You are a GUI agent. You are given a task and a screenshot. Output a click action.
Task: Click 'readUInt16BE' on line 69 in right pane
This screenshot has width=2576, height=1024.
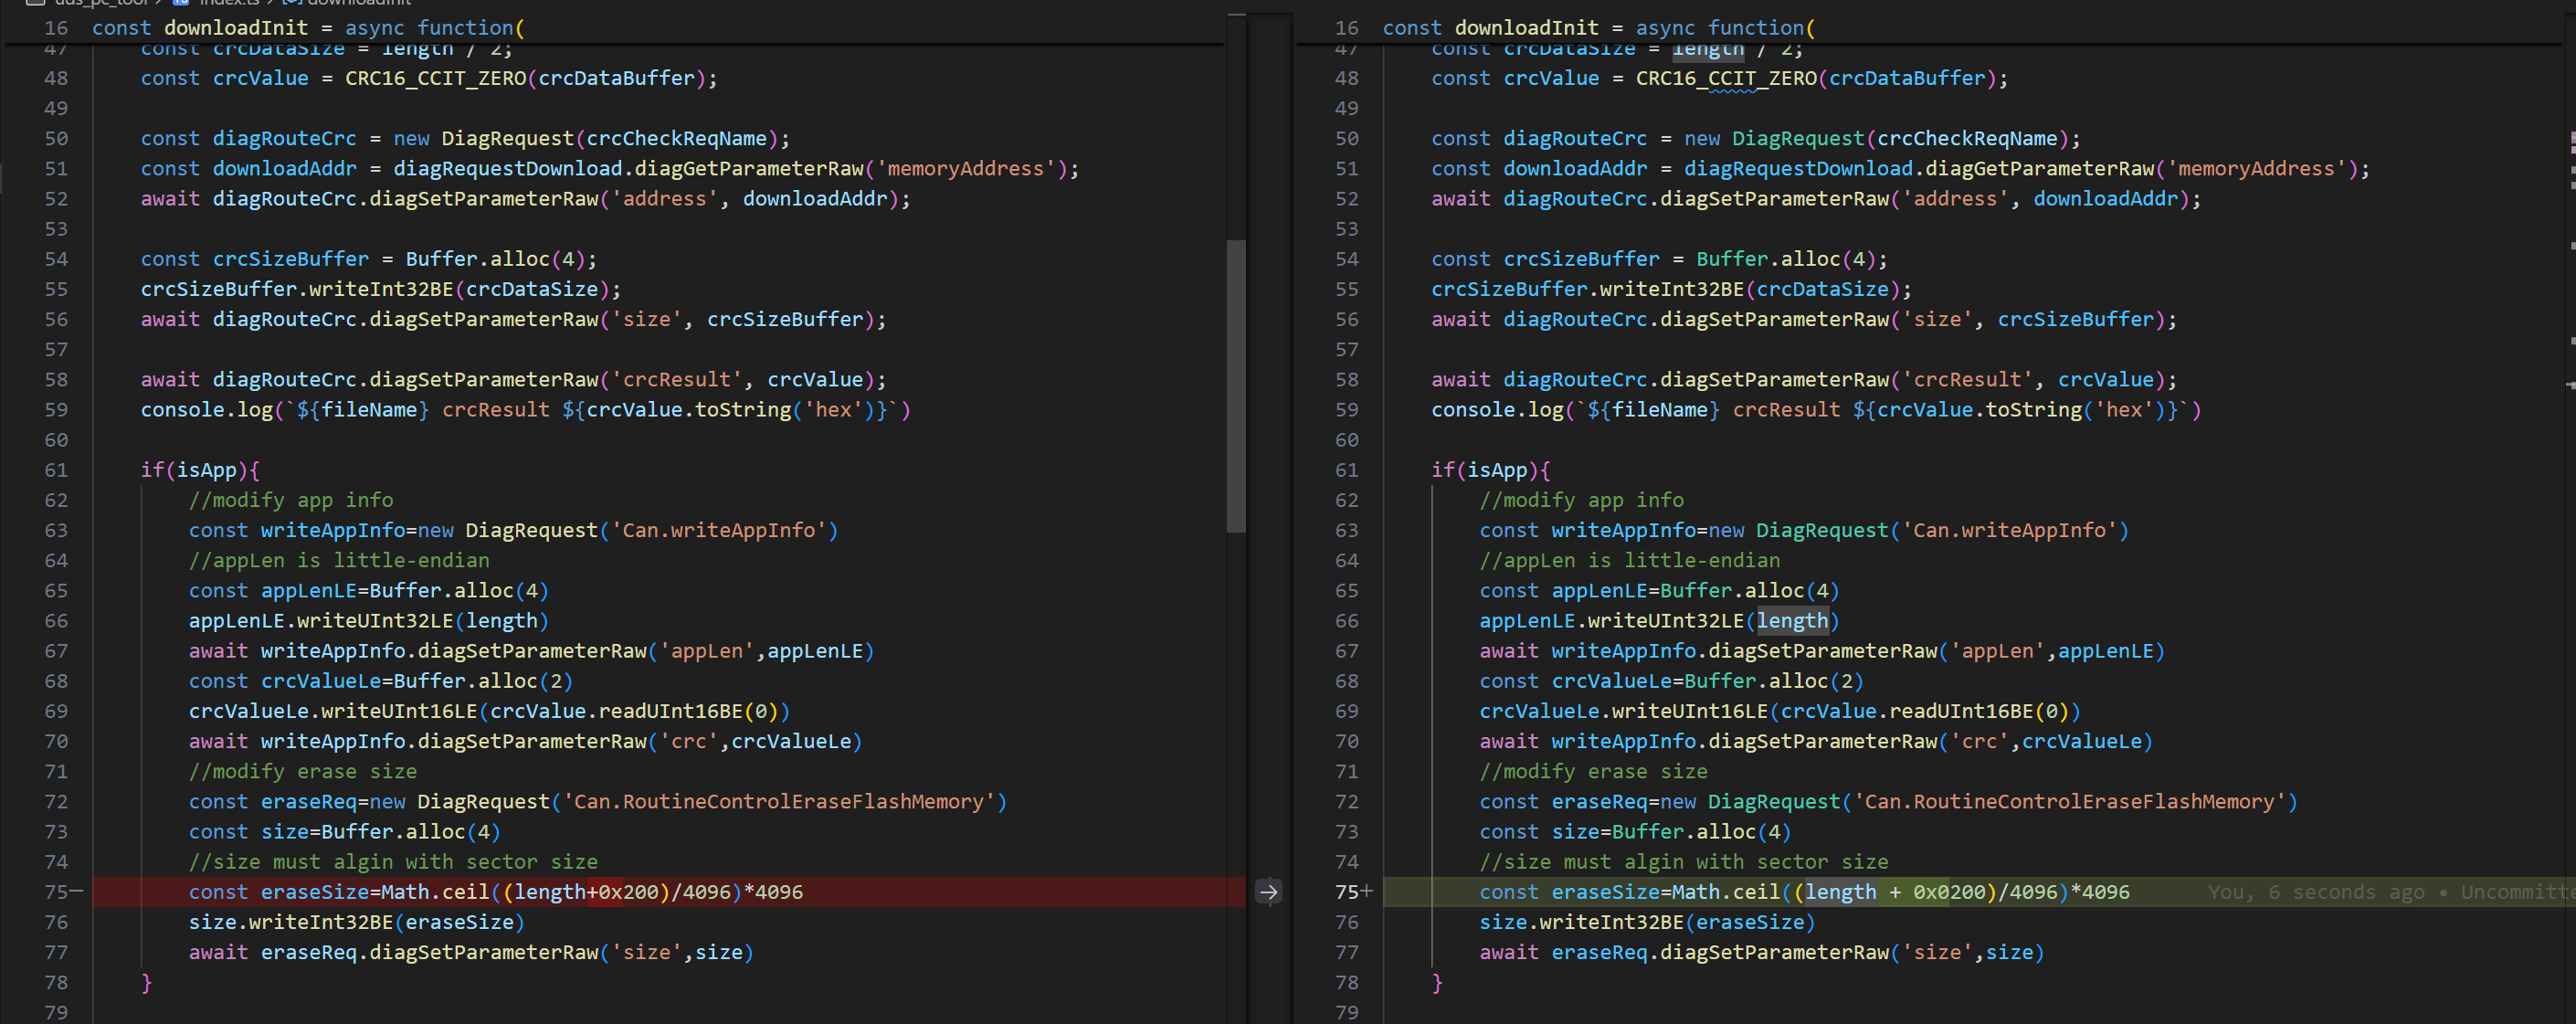tap(1961, 711)
